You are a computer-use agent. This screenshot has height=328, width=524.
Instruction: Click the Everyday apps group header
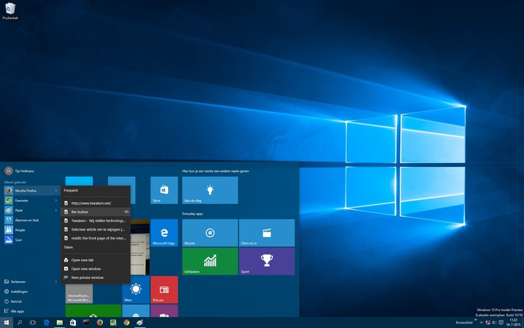point(193,214)
